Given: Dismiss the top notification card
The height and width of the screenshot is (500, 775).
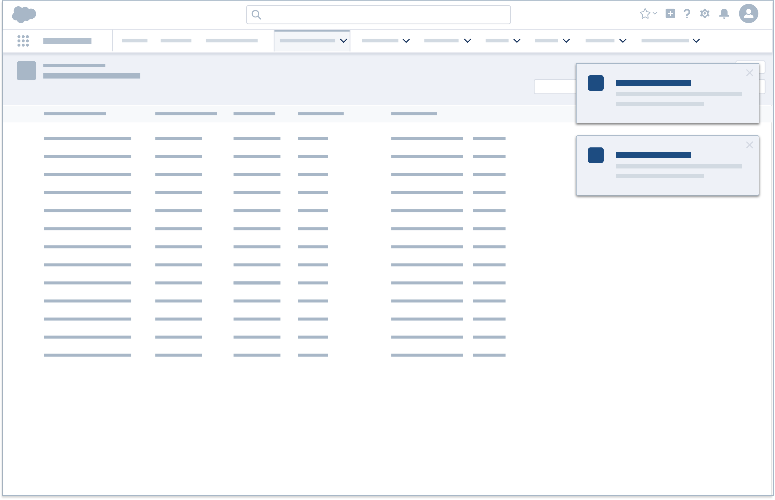Looking at the screenshot, I should click(x=750, y=73).
